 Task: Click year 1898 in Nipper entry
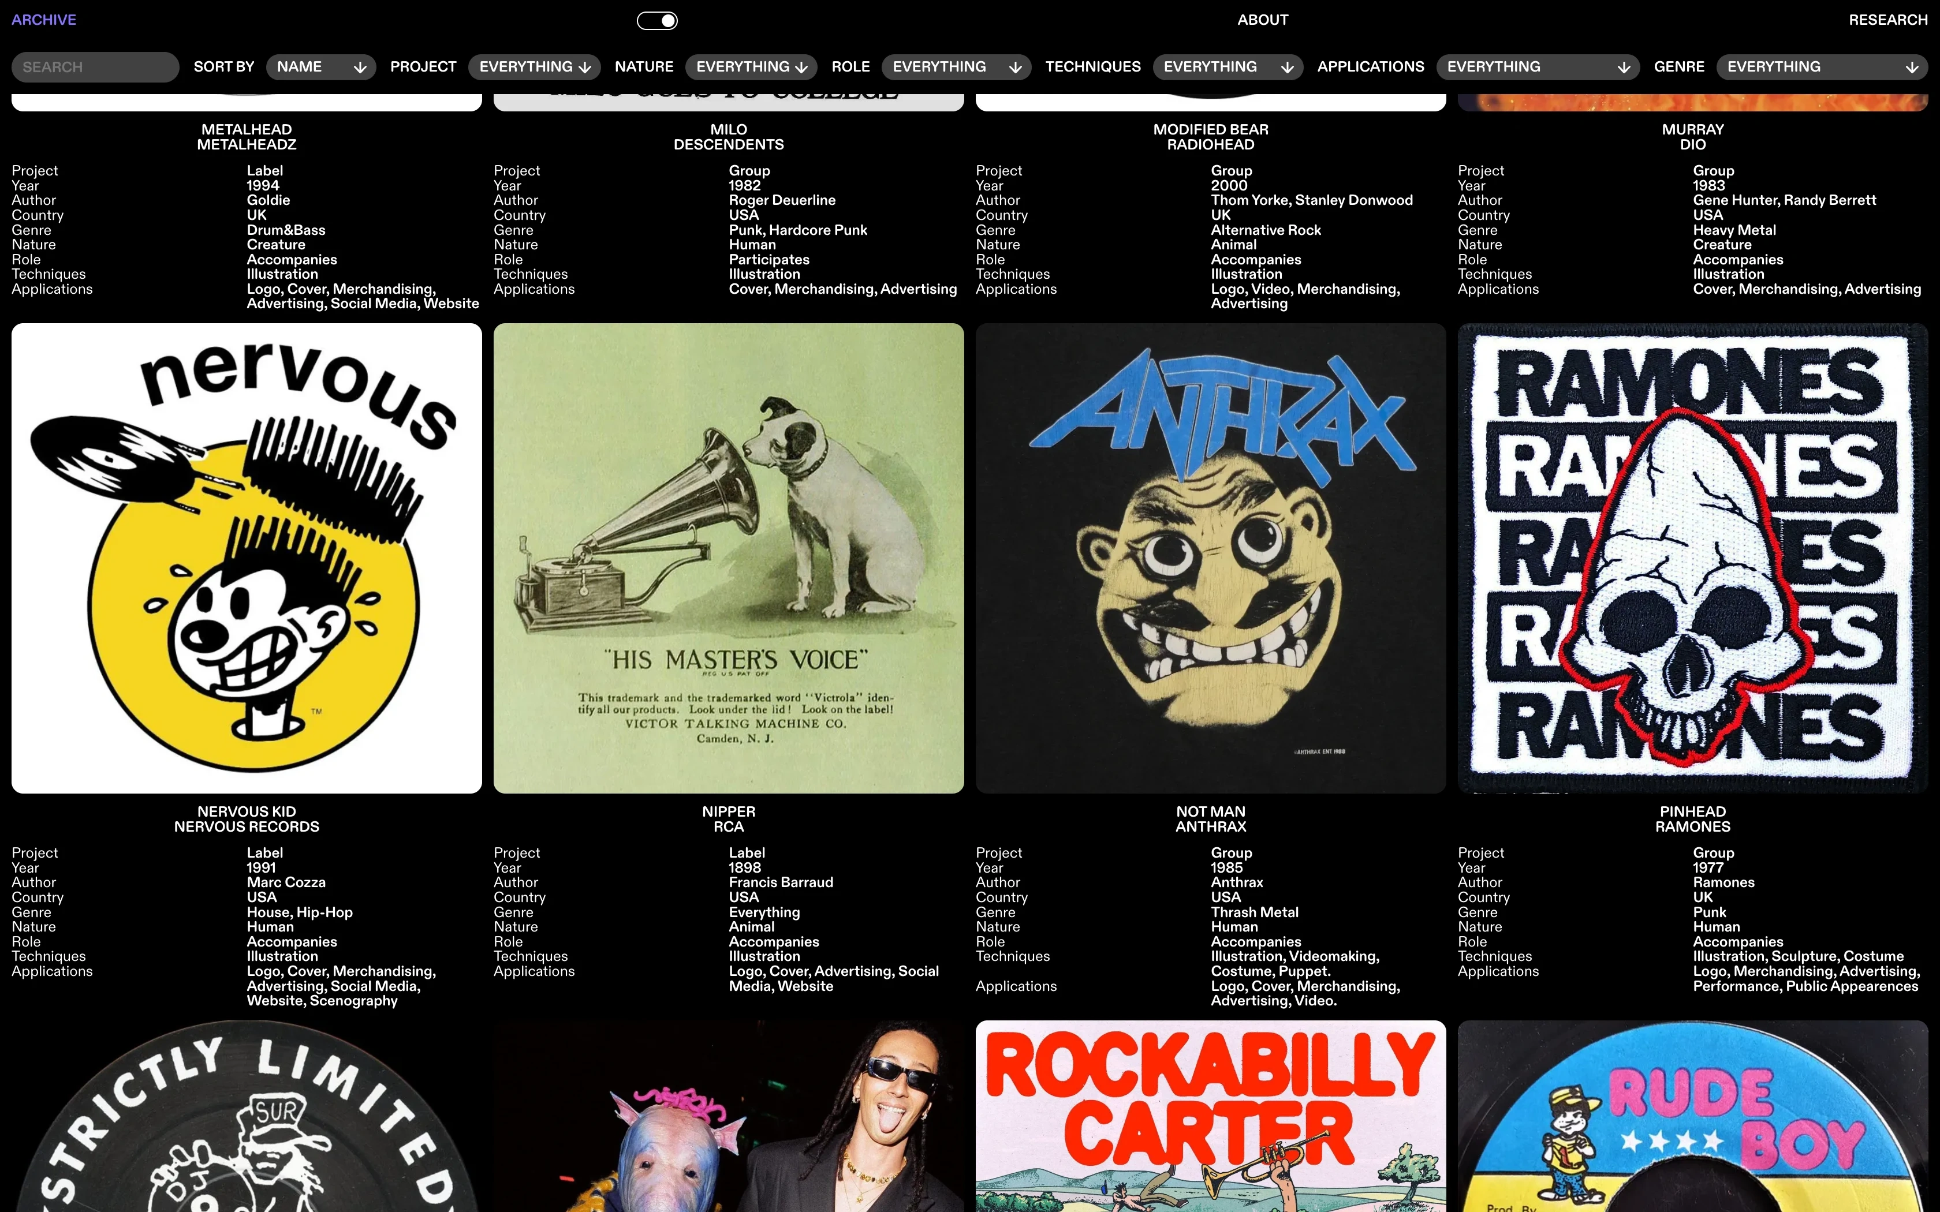(745, 868)
